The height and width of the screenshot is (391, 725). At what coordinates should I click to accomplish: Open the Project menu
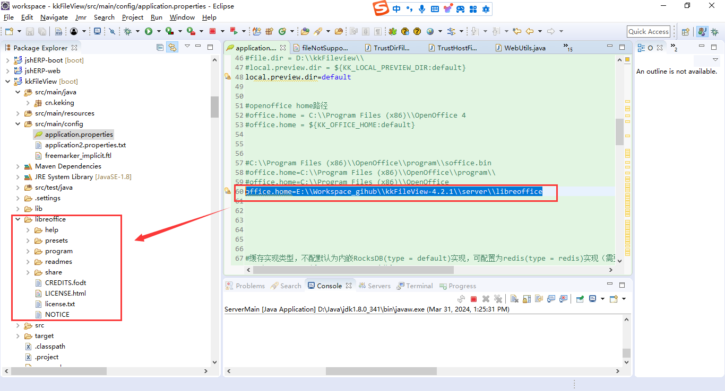pyautogui.click(x=132, y=17)
